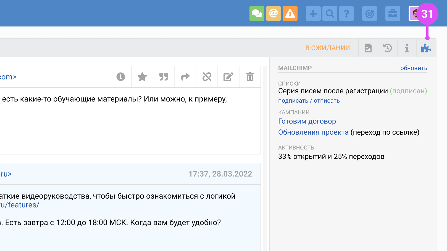This screenshot has width=447, height=251.
Task: Open the target goals icon
Action: click(x=370, y=13)
